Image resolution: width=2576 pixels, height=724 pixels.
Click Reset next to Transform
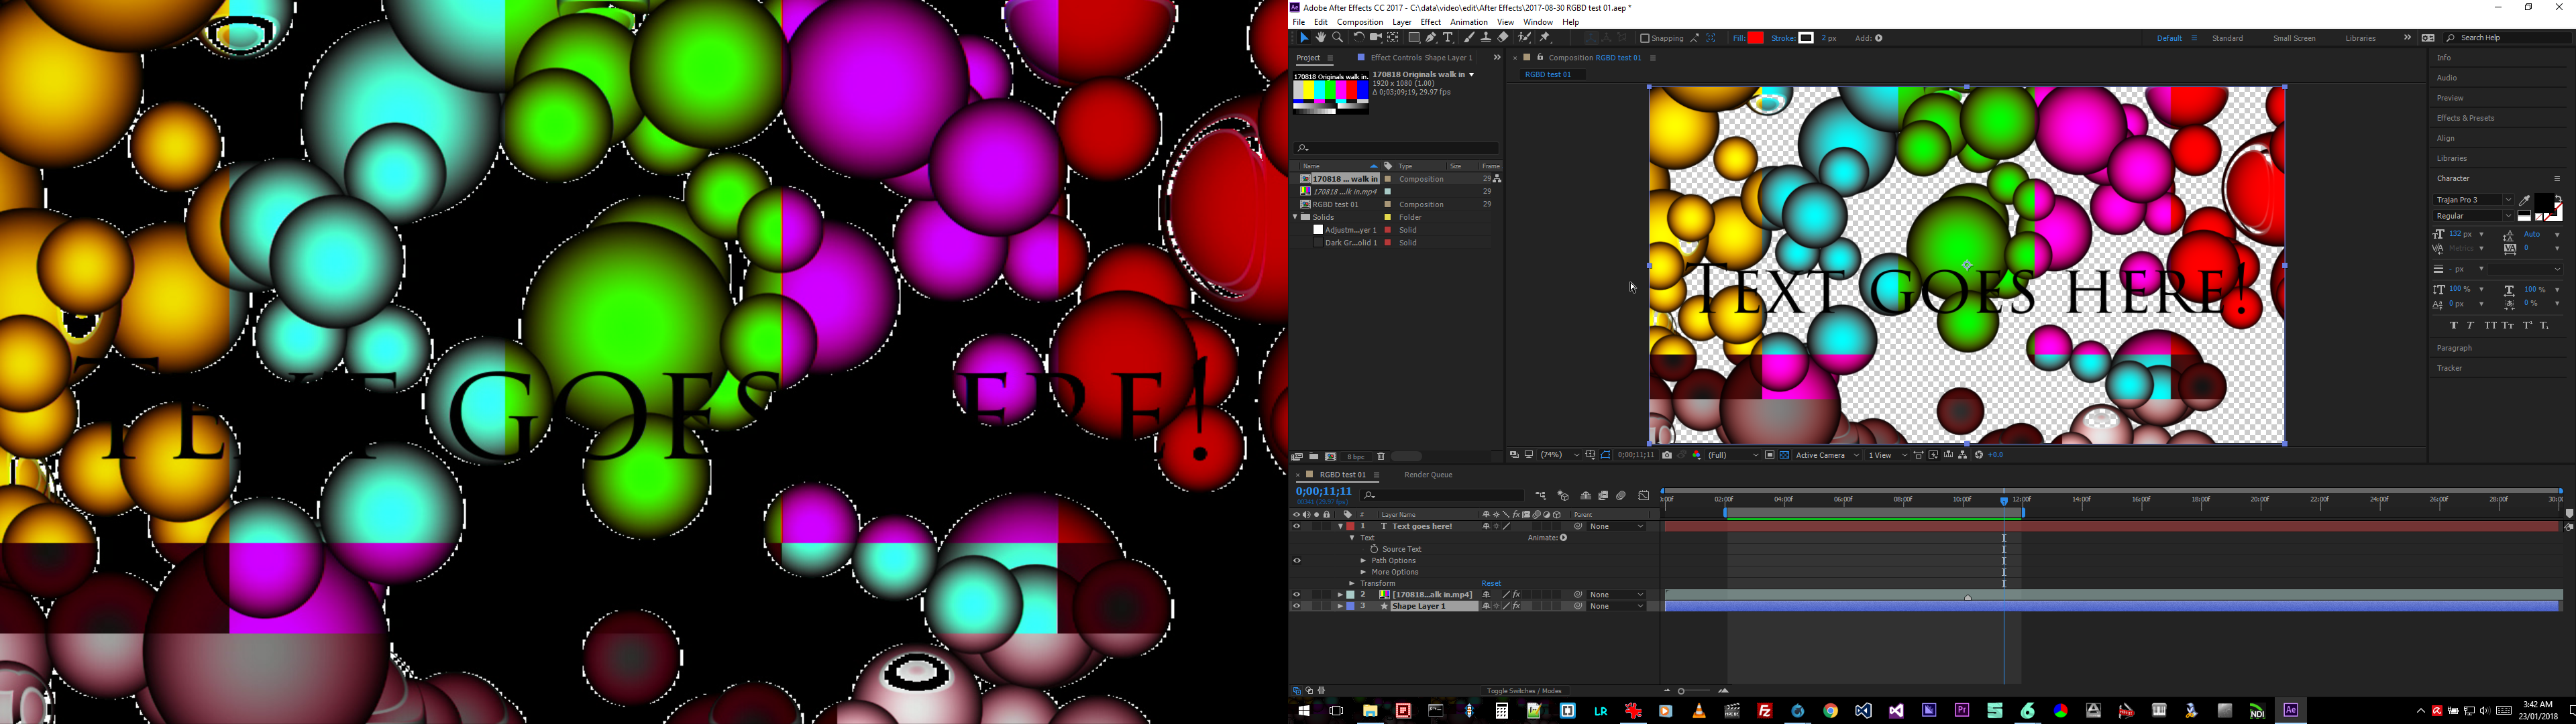(1491, 583)
